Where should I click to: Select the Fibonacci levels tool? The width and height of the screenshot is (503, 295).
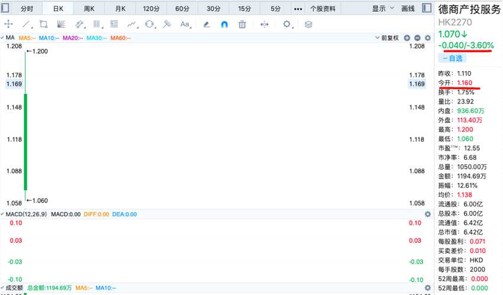tap(114, 24)
